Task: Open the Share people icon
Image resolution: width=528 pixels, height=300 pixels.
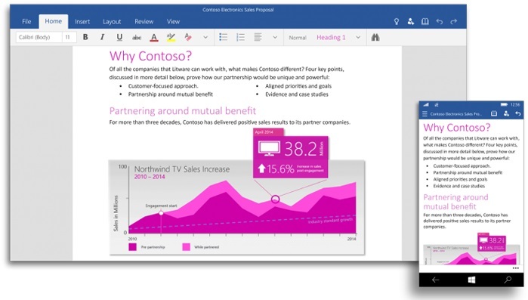Action: pos(410,22)
